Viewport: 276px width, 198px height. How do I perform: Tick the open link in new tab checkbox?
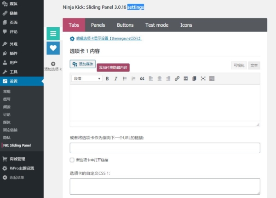click(72, 160)
